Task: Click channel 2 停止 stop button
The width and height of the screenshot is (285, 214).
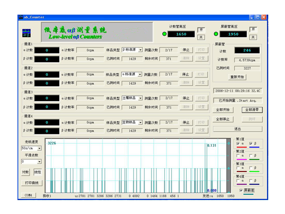Action: [186, 75]
